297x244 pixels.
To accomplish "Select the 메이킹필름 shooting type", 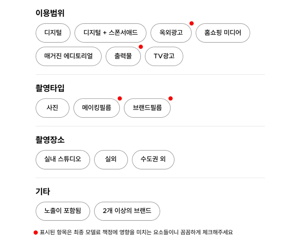I will point(96,108).
